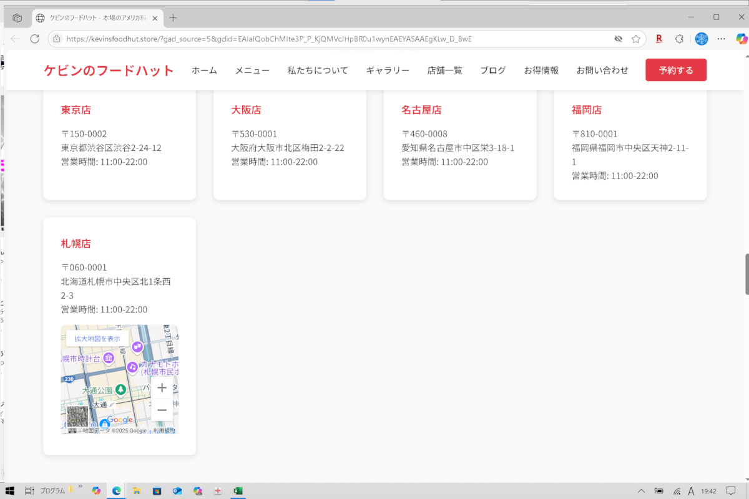This screenshot has width=749, height=499.
Task: Go to the ギャラリー navigation item
Action: (x=388, y=70)
